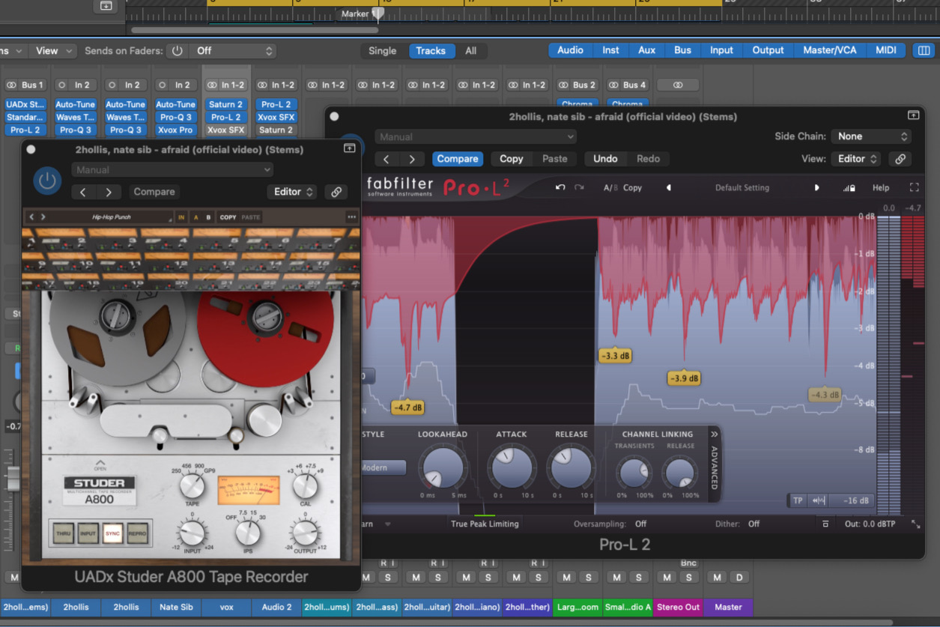Switch mixer to the Single tab

coord(382,50)
